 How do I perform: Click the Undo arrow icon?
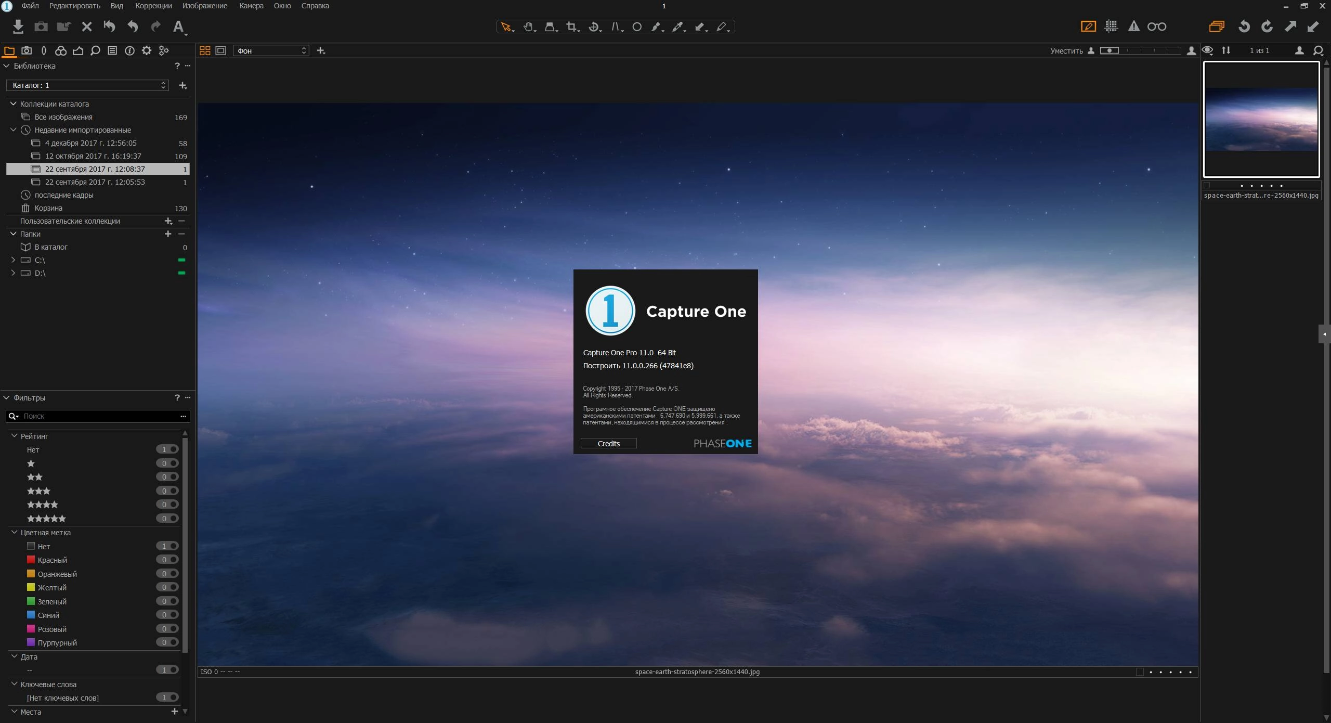(133, 27)
